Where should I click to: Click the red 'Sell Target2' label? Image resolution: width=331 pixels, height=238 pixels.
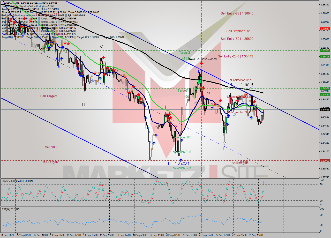(x=50, y=162)
